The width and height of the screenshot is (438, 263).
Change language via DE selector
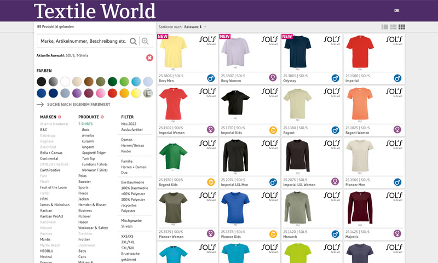click(x=396, y=10)
